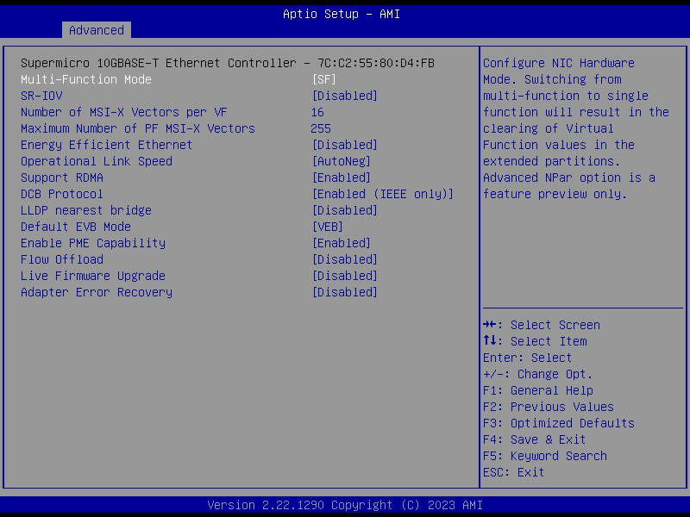Toggle the Flow Offload [Disabled] value
This screenshot has height=517, width=690.
pyautogui.click(x=344, y=259)
